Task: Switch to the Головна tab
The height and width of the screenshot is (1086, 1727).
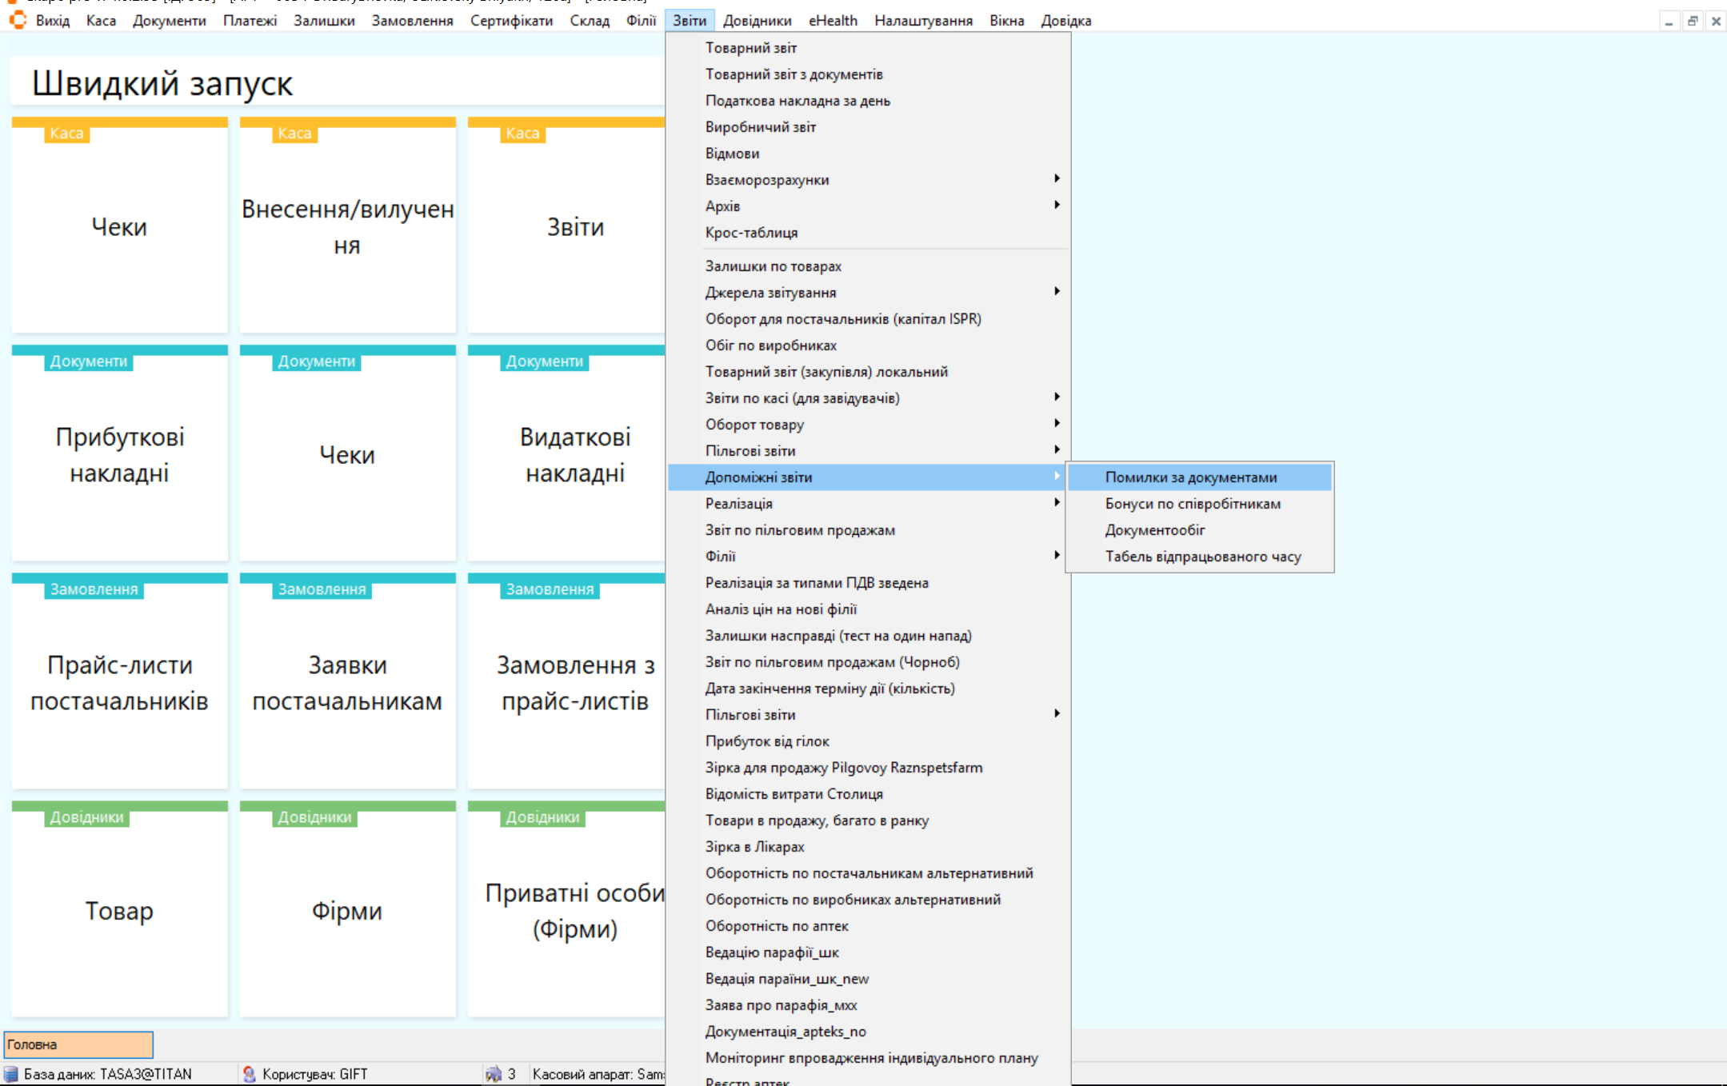Action: pyautogui.click(x=78, y=1044)
